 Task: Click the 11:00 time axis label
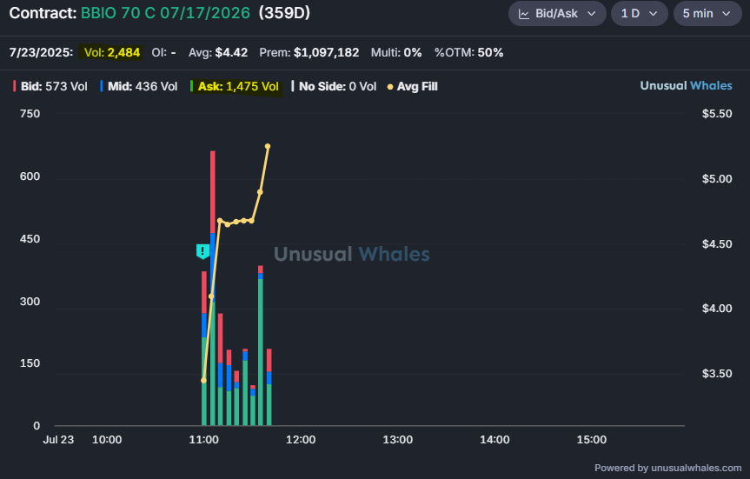point(203,440)
